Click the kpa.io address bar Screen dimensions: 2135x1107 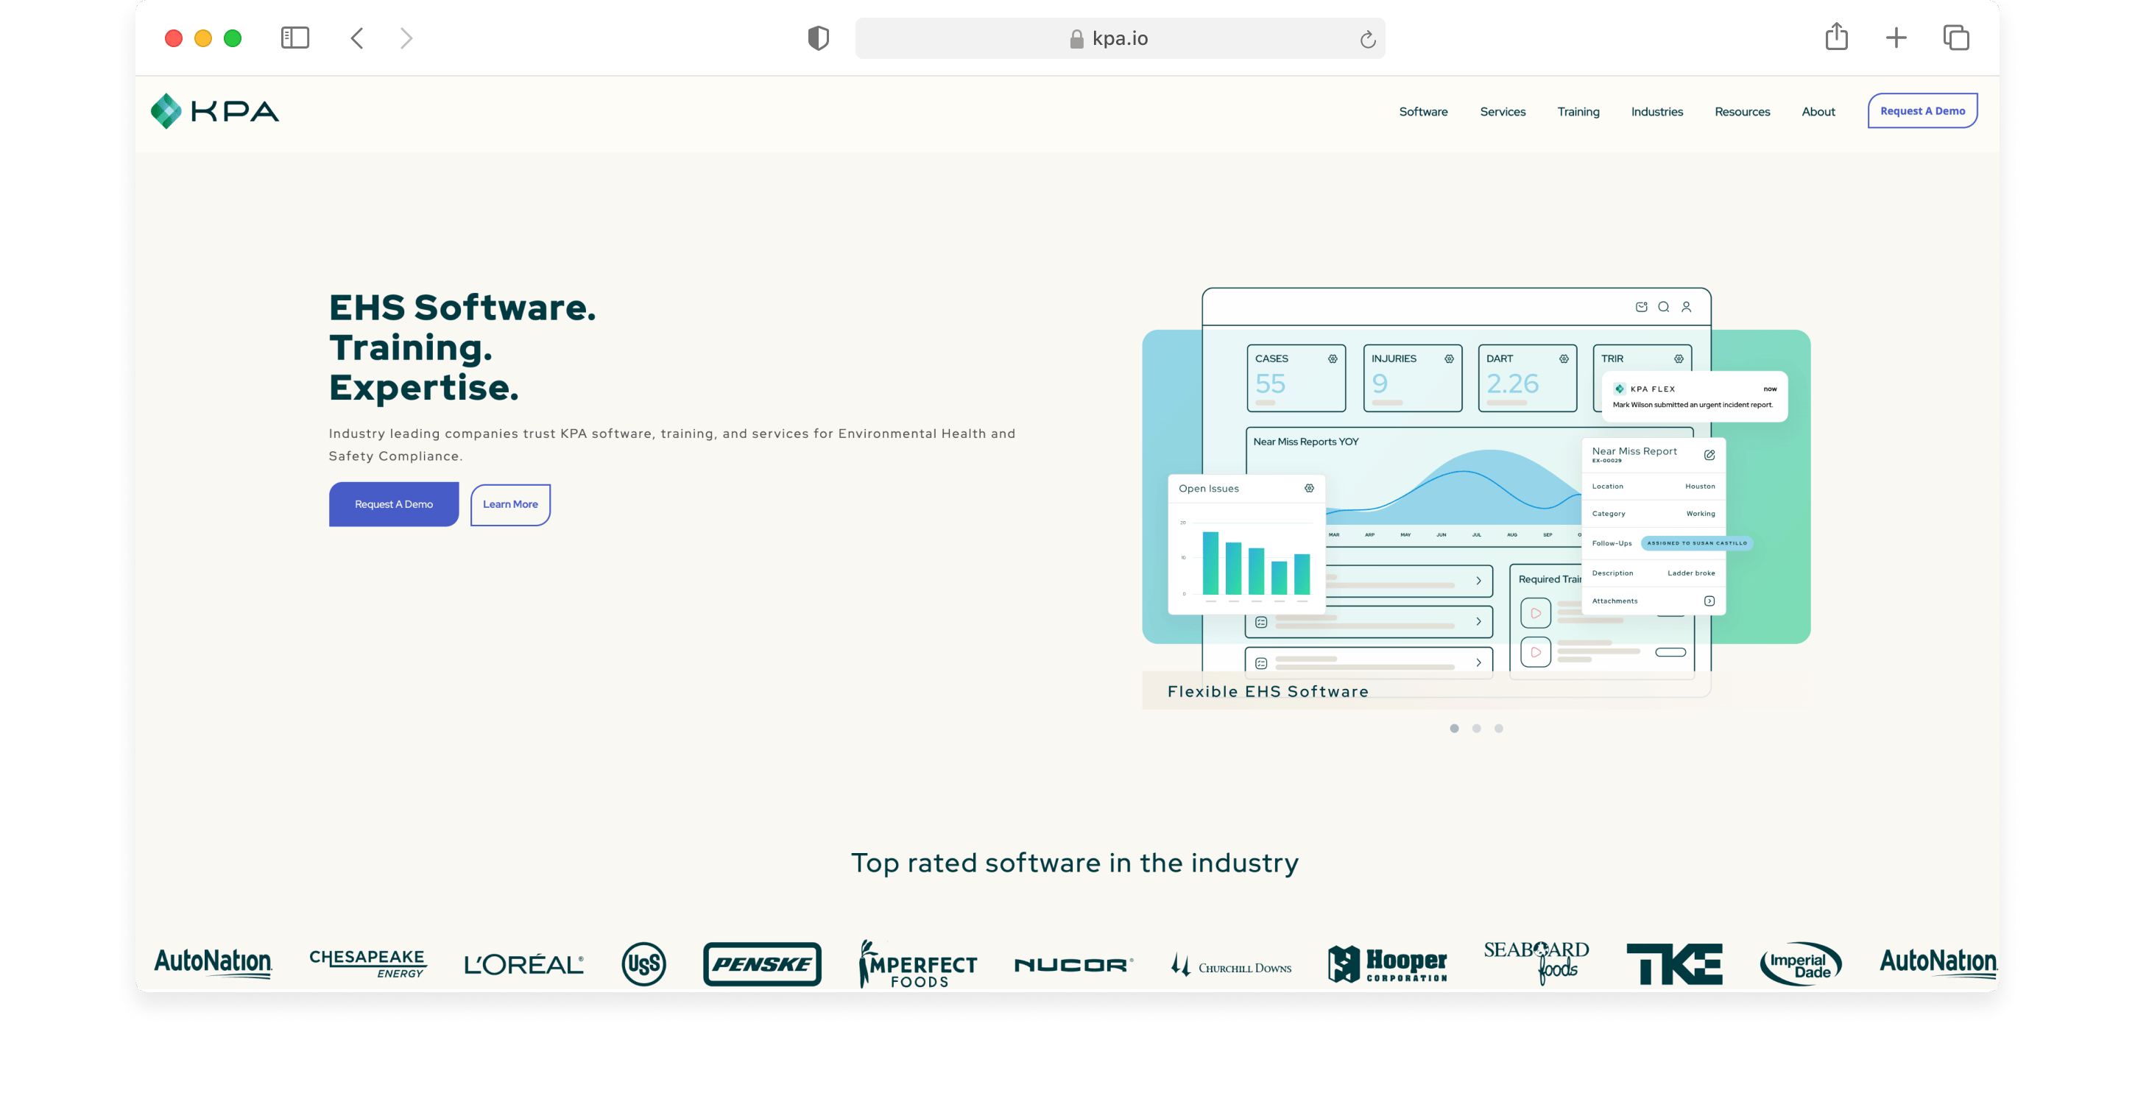tap(1119, 39)
